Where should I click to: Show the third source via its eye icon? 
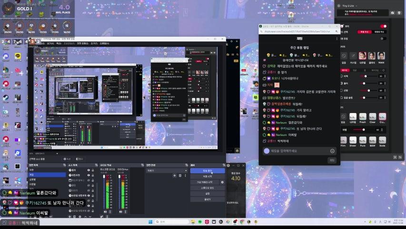(89, 180)
